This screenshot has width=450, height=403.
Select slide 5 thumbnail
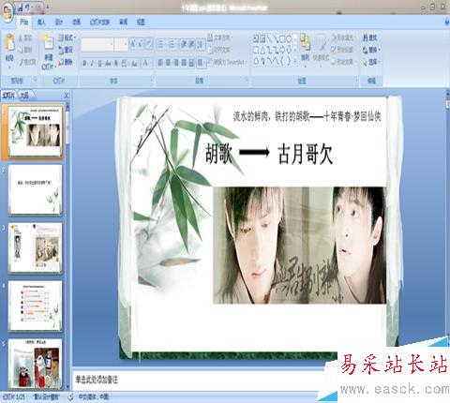point(36,364)
